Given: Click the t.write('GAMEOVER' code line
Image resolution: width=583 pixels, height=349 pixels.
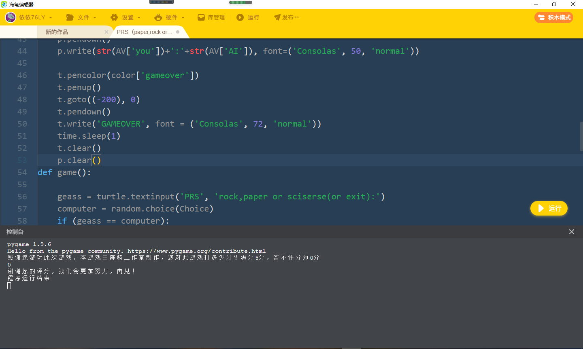Looking at the screenshot, I should (189, 124).
